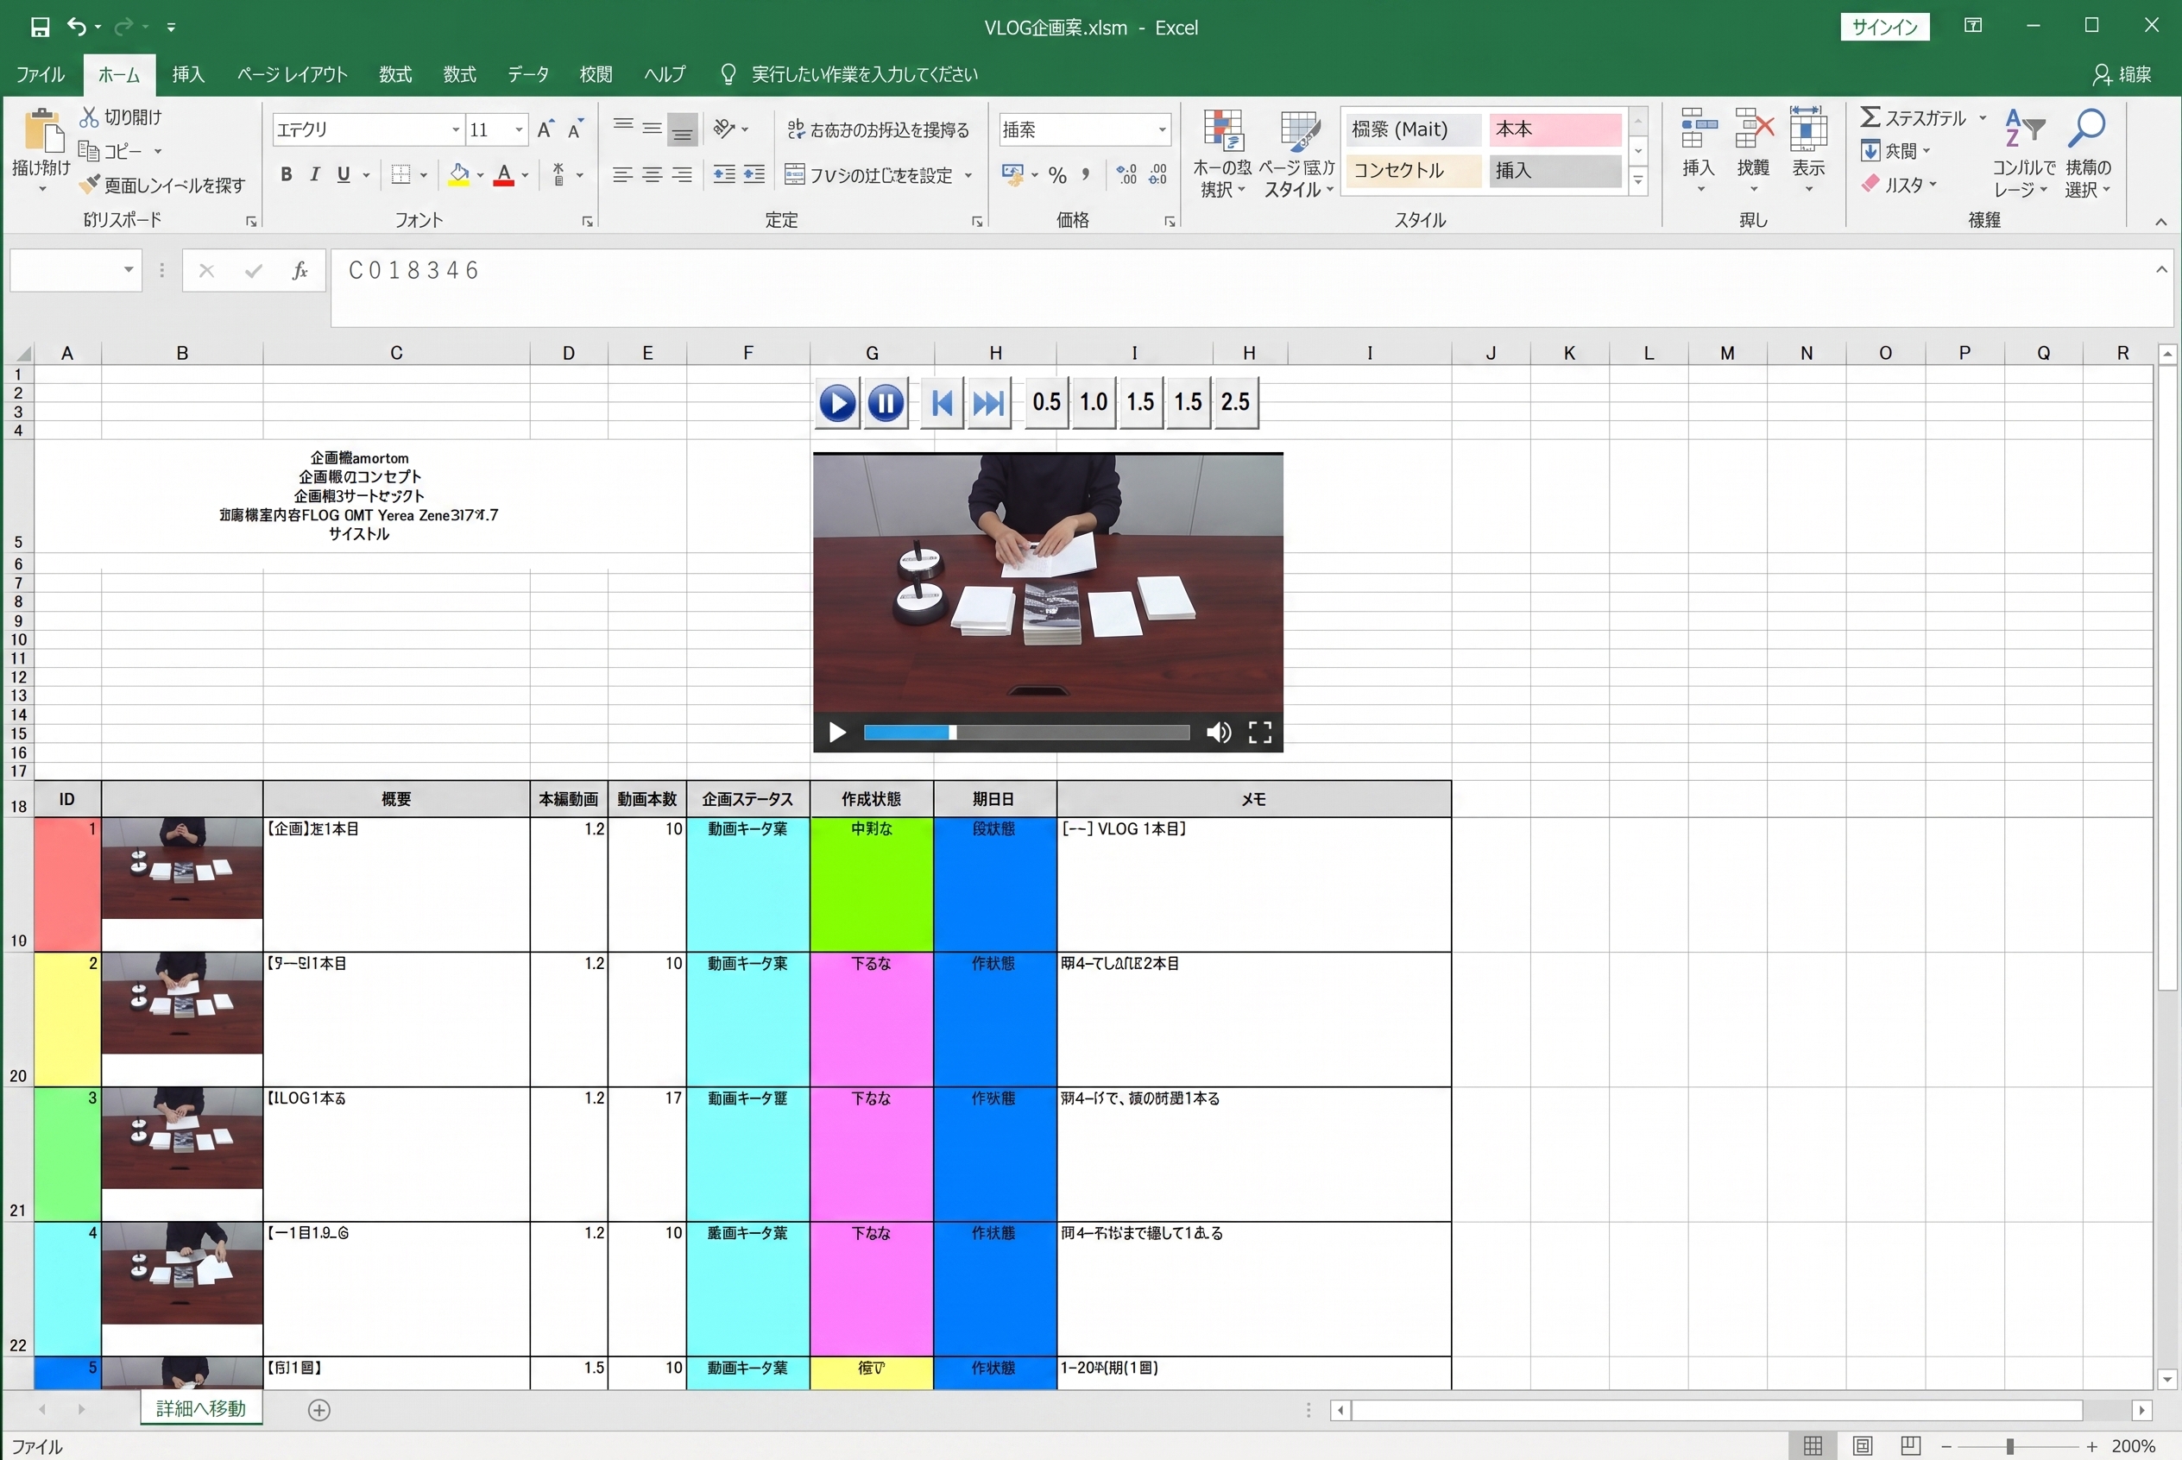The image size is (2182, 1460).
Task: Expand the cell styles gallery
Action: (1638, 180)
